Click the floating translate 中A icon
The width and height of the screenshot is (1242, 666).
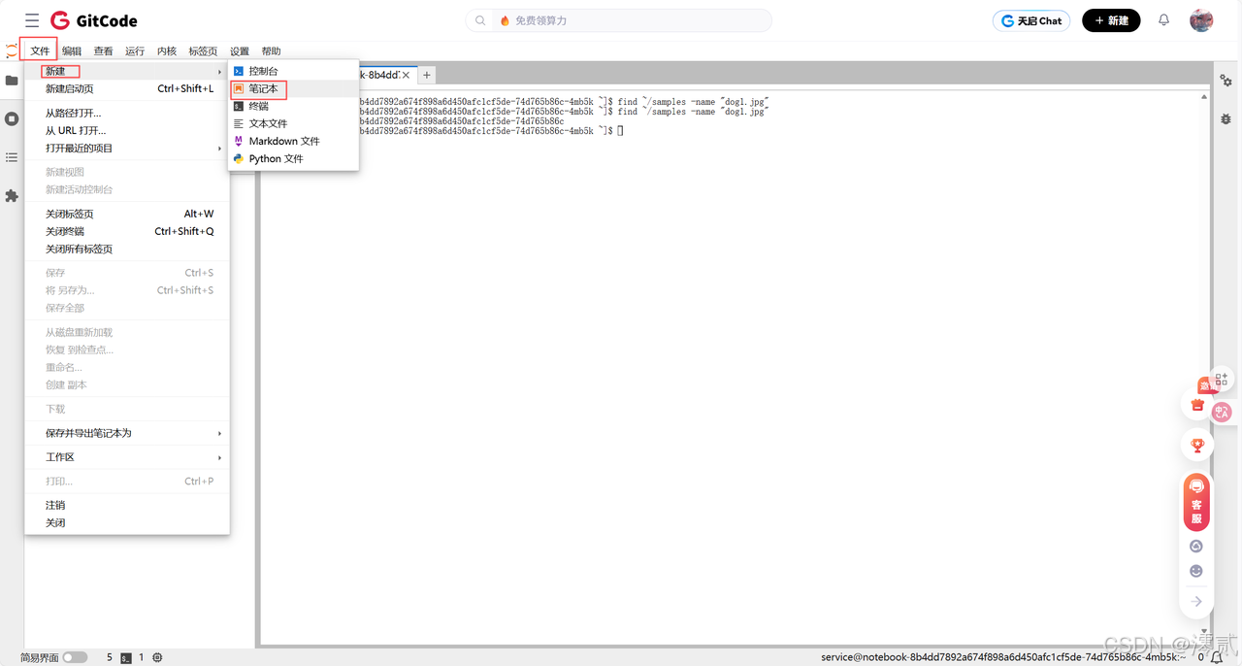[1222, 412]
